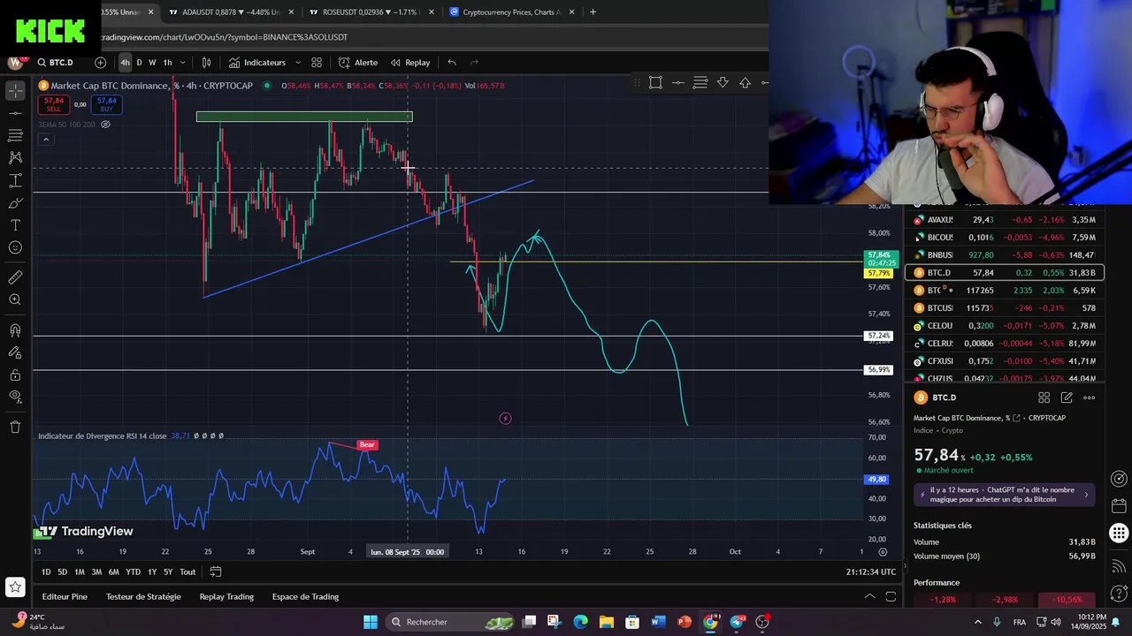Select the 1h timeframe

(167, 63)
